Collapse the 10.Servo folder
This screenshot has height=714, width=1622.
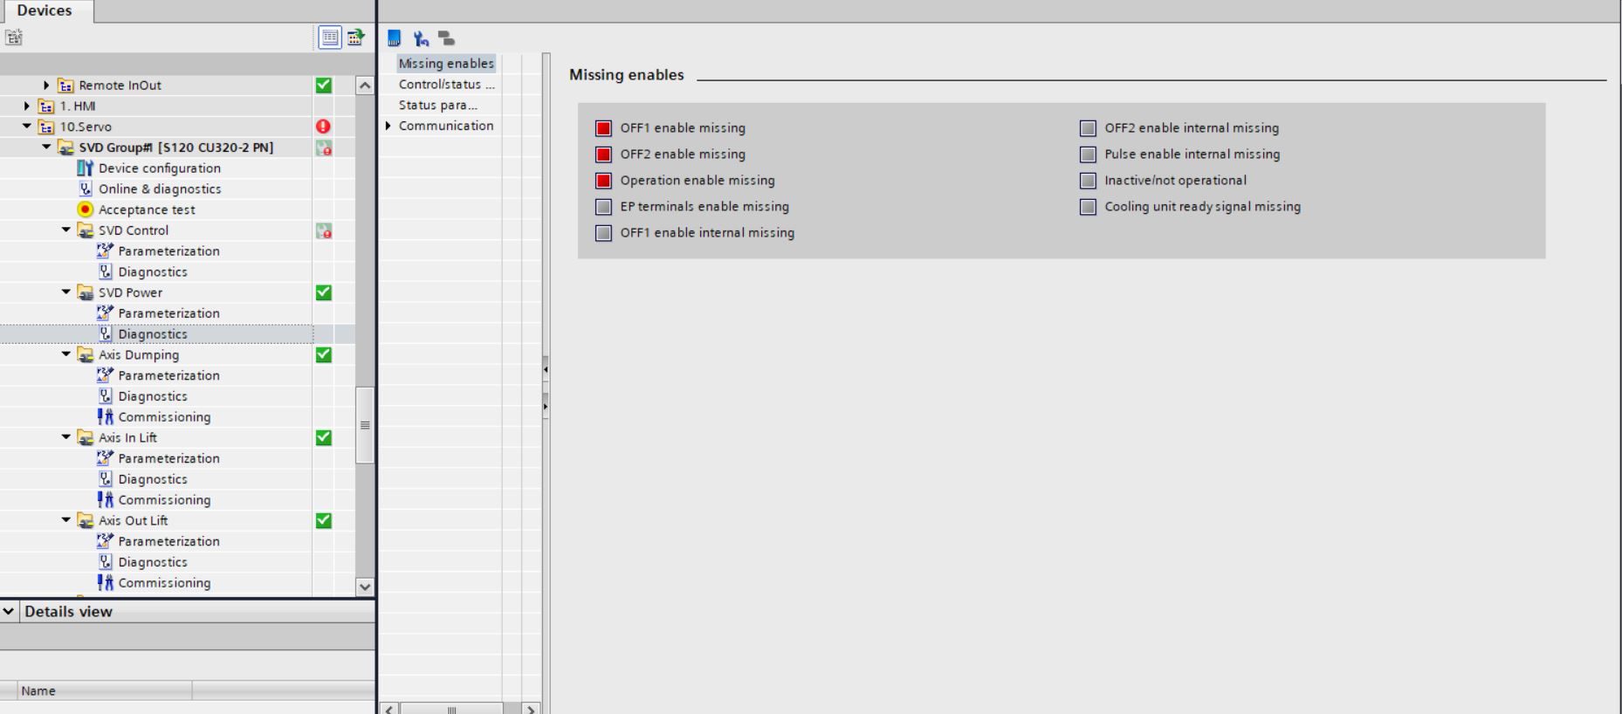(27, 127)
